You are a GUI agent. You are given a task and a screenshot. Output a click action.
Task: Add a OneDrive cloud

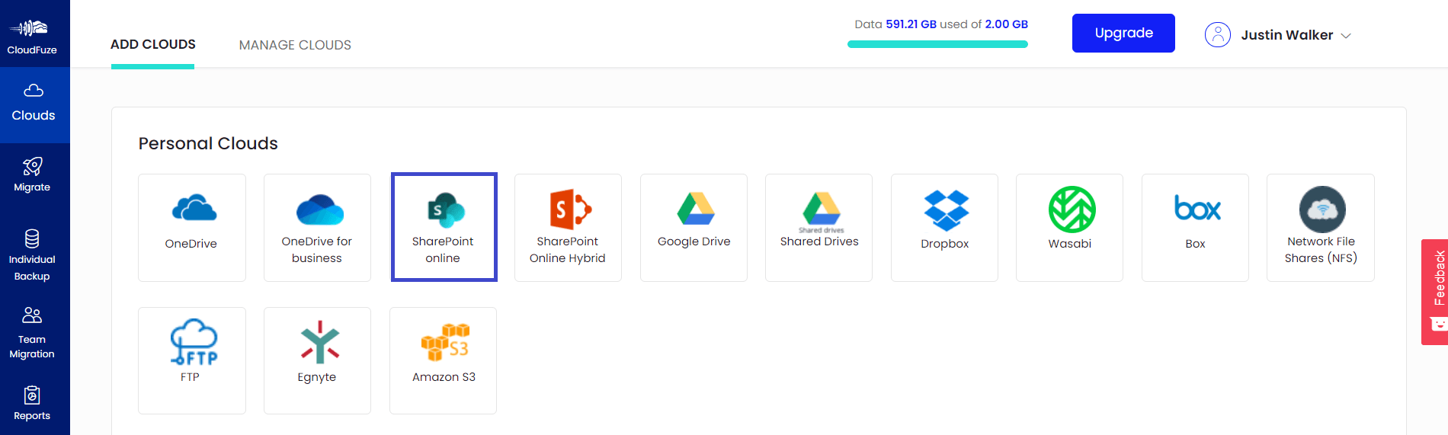pyautogui.click(x=192, y=228)
